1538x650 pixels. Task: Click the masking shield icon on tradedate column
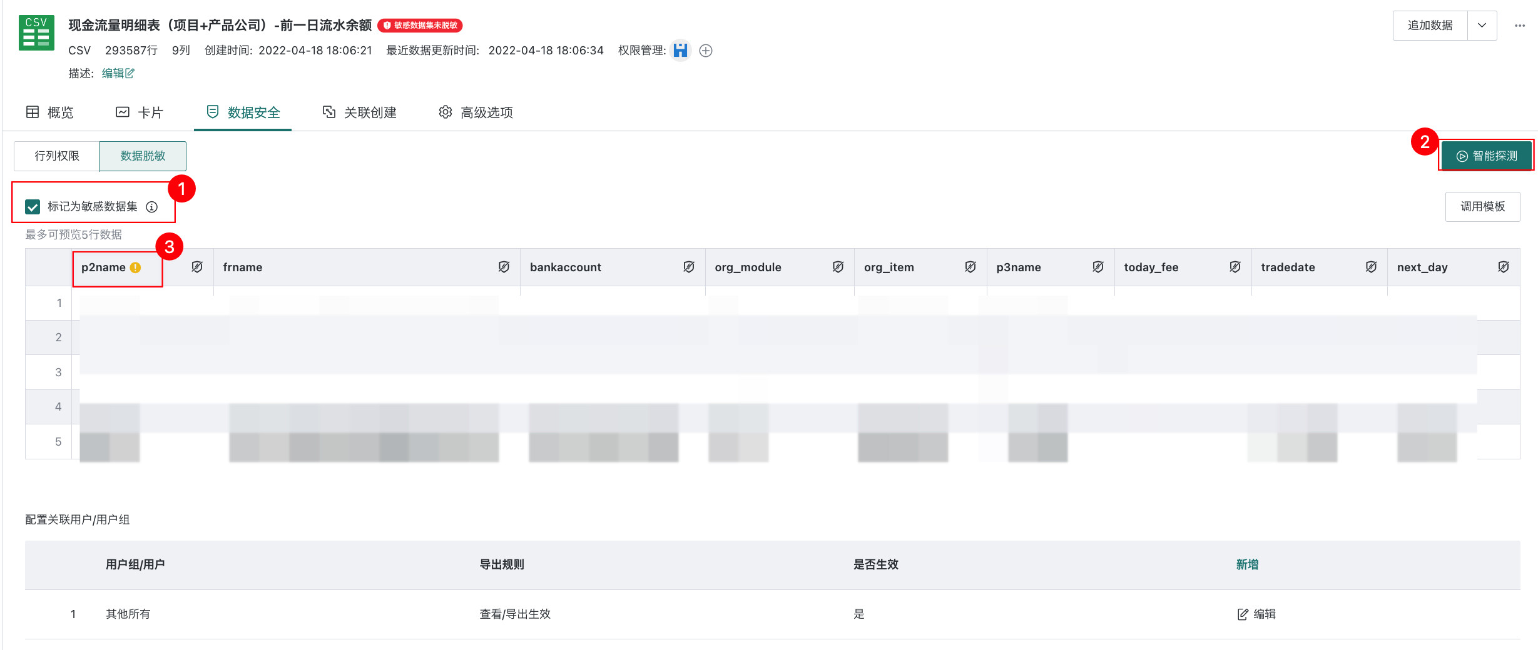(x=1371, y=267)
